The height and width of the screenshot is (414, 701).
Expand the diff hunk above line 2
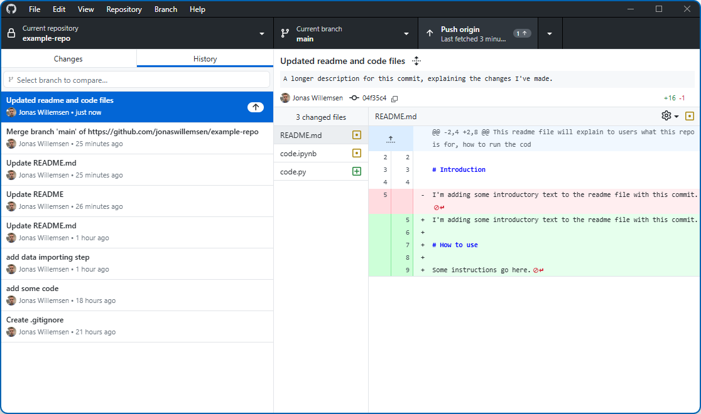(390, 139)
